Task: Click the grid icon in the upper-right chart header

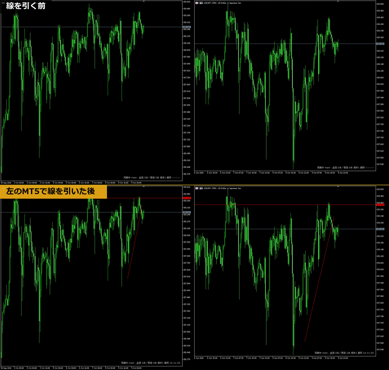Action: (197, 3)
